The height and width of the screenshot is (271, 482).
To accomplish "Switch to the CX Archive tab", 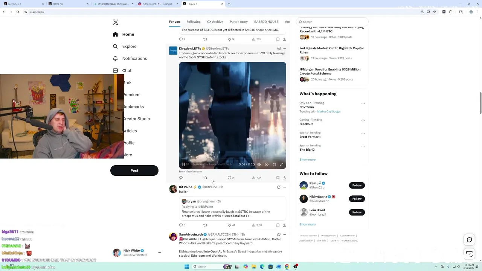I will [215, 22].
